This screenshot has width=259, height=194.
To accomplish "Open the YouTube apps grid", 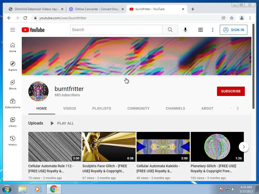I will (201, 30).
